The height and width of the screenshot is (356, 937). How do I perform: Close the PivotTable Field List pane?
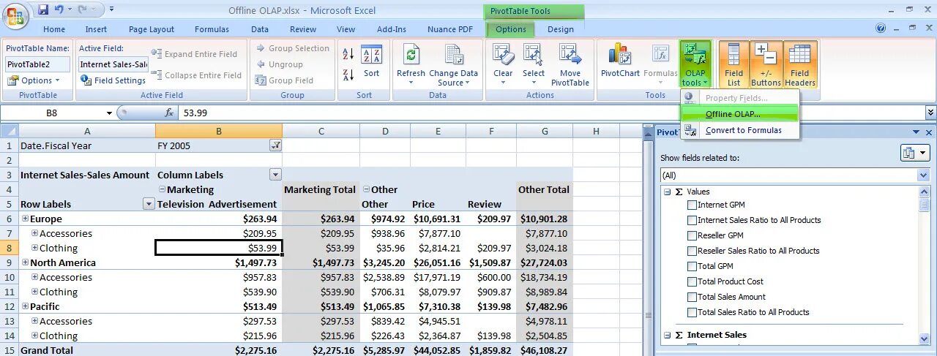929,132
